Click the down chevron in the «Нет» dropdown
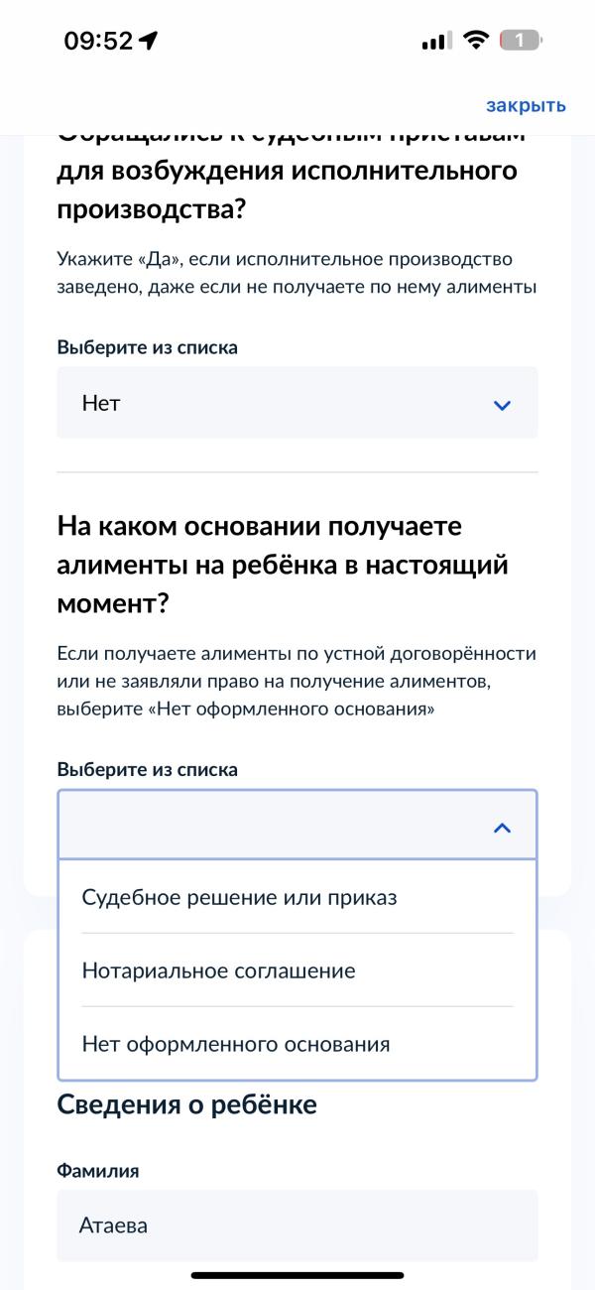The height and width of the screenshot is (1290, 595). [502, 405]
